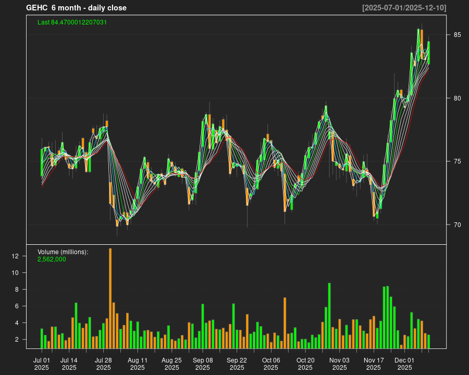Click the rightmost green volume bar
Viewport: 469px width, 375px height.
point(429,341)
